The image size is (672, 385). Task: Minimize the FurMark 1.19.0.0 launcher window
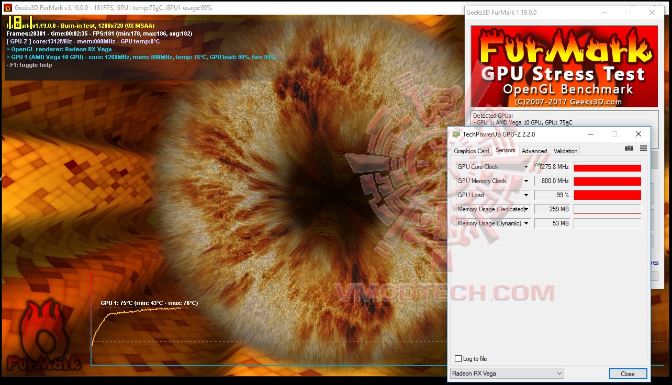tap(604, 13)
